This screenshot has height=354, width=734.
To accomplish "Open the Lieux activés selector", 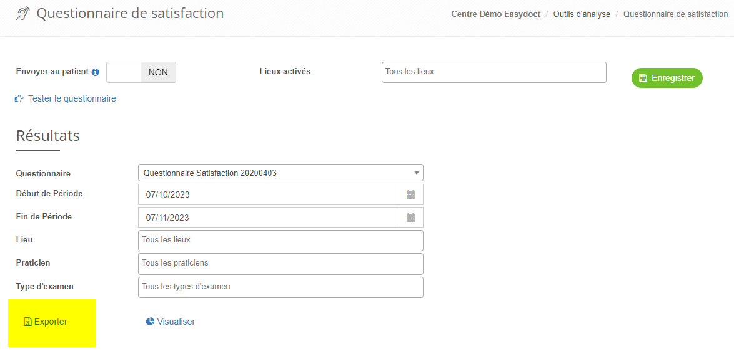I will point(493,72).
